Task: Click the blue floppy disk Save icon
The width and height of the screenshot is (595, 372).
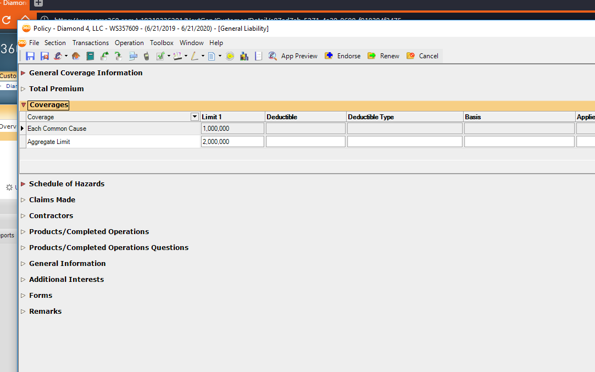Action: 30,56
